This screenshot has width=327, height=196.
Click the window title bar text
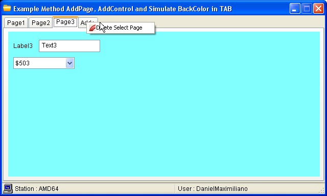[123, 9]
